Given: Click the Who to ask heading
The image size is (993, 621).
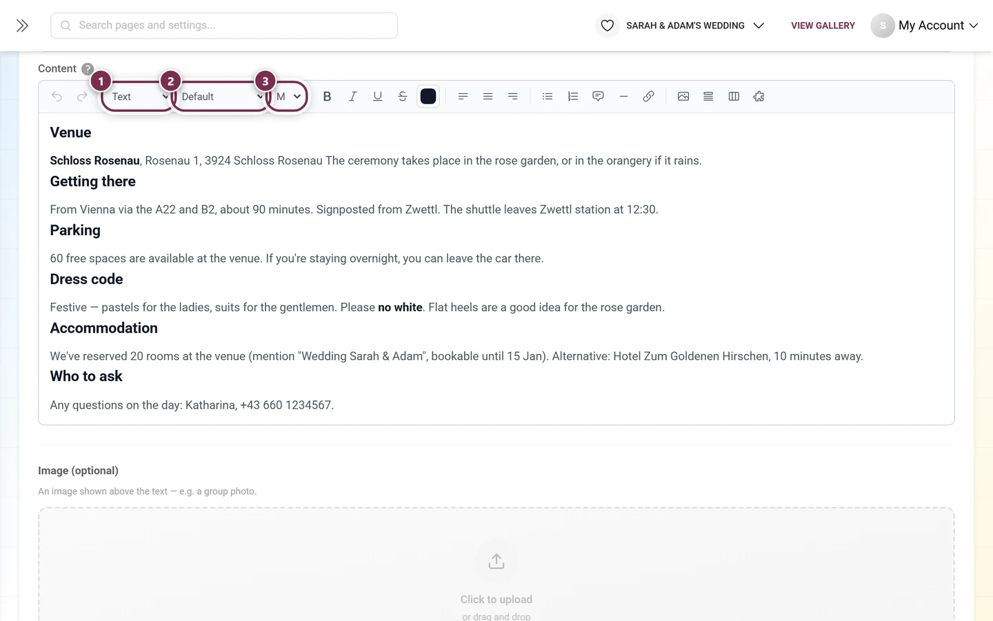Looking at the screenshot, I should [86, 377].
